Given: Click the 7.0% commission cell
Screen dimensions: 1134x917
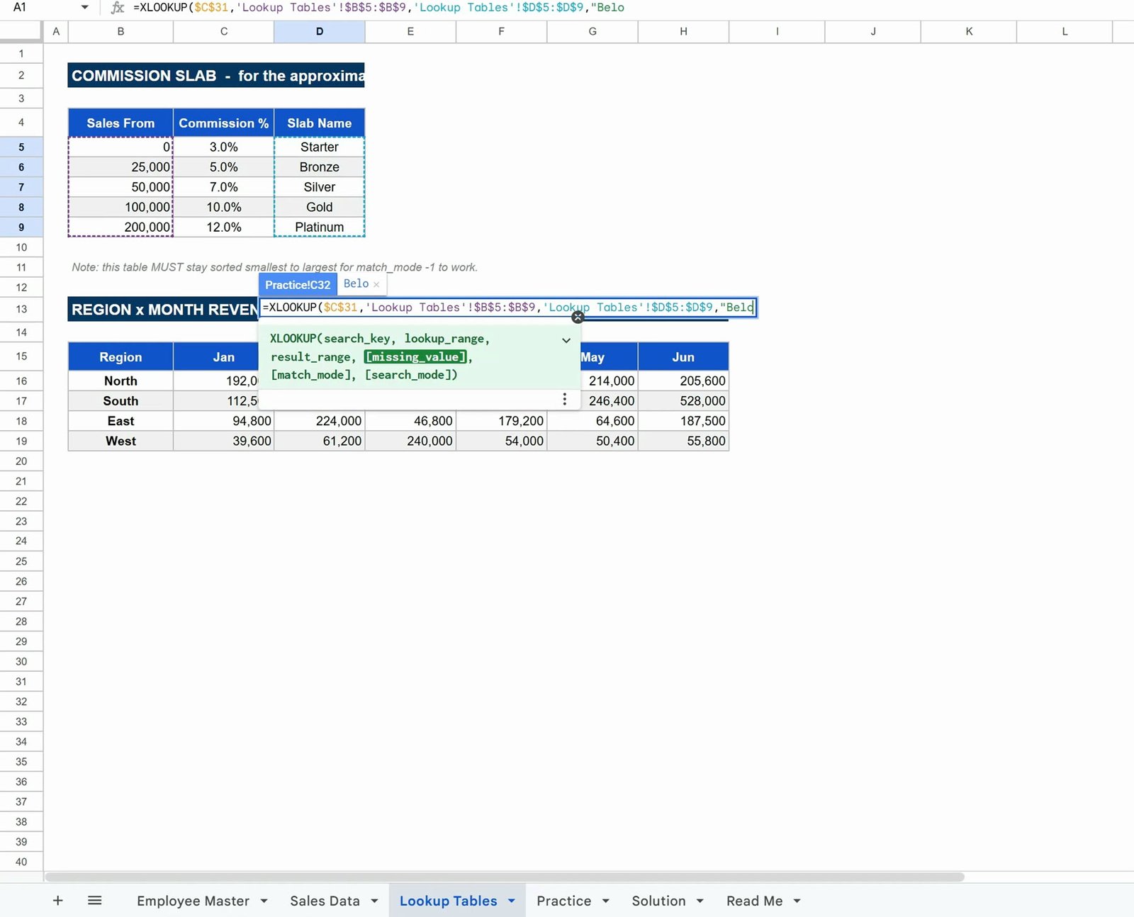Looking at the screenshot, I should click(224, 187).
